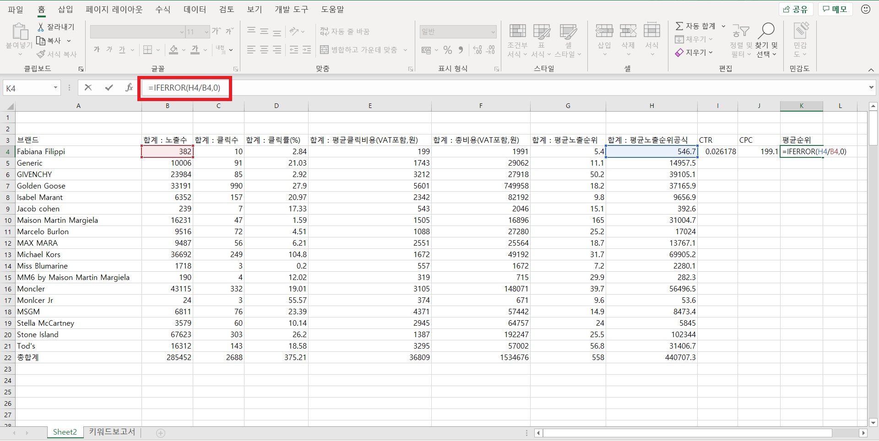Click the vertical scrollbar down arrow
This screenshot has width=879, height=441.
[x=873, y=423]
